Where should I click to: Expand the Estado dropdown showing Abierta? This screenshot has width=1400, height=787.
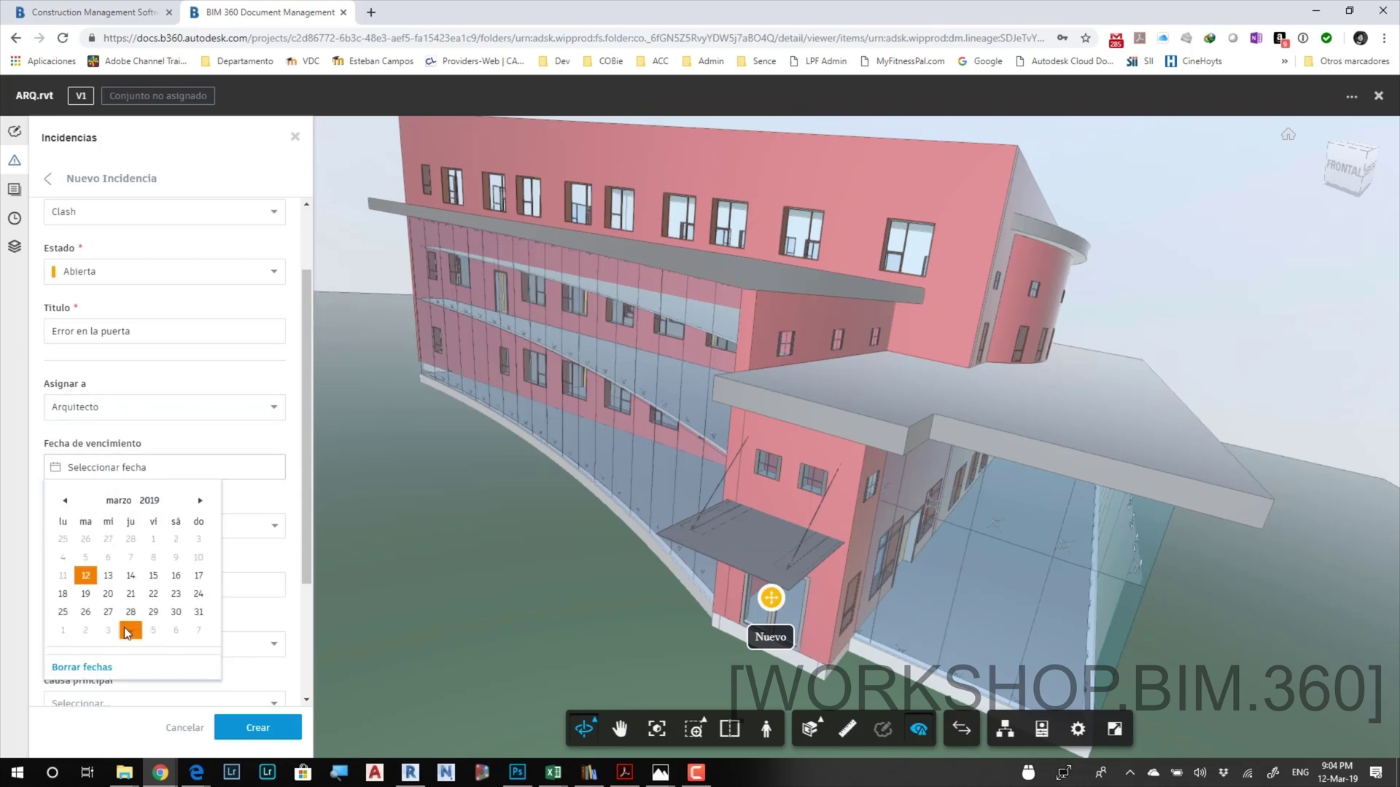pyautogui.click(x=164, y=271)
